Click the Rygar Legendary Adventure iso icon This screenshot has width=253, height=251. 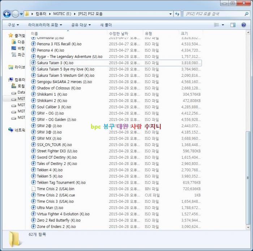pos(33,57)
